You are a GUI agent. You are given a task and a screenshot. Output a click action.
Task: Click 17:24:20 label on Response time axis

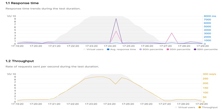pyautogui.click(x=109, y=46)
